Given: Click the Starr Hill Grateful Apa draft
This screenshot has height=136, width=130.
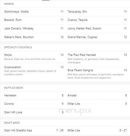Looking at the screenshot, I should [34, 130].
